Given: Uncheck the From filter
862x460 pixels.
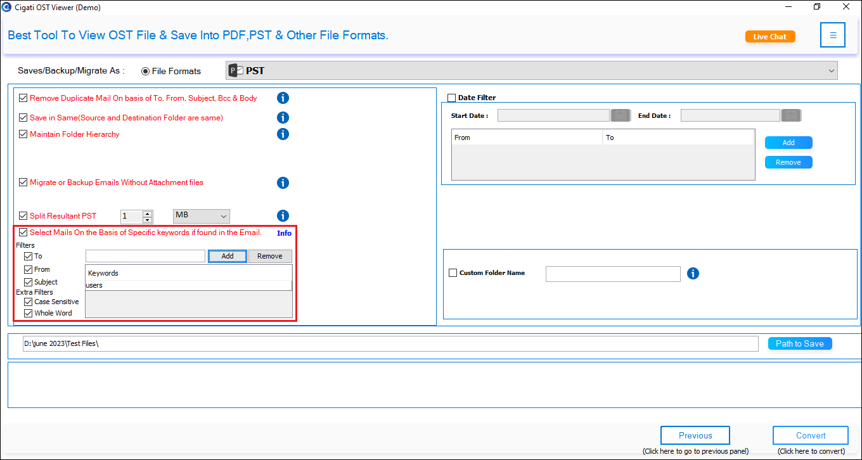Looking at the screenshot, I should click(28, 270).
